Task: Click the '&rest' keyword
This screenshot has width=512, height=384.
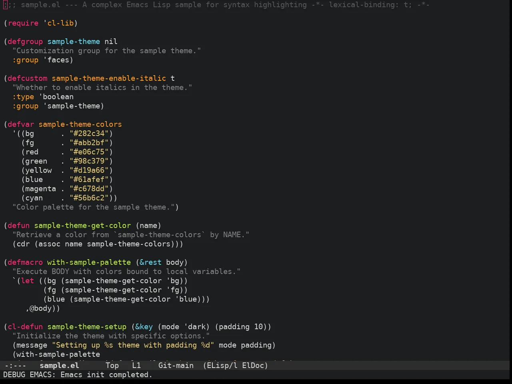Action: pyautogui.click(x=151, y=262)
